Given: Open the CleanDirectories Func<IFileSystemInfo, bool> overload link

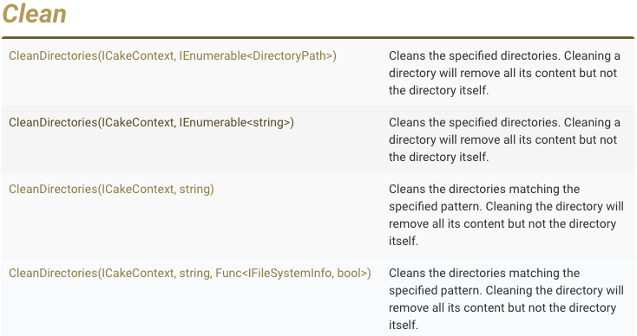Looking at the screenshot, I should [x=190, y=273].
